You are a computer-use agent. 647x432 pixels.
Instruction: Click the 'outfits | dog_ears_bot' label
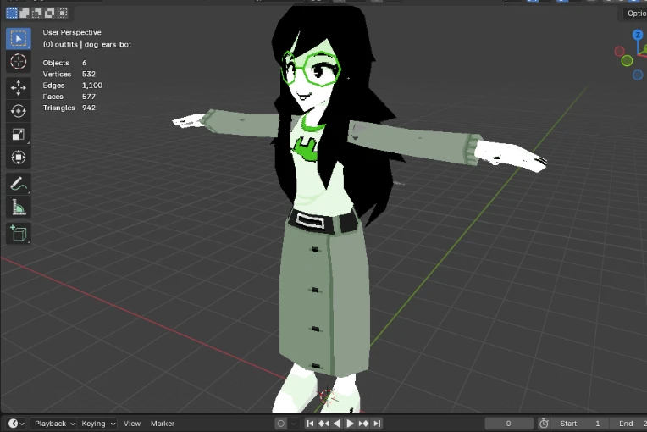(92, 44)
